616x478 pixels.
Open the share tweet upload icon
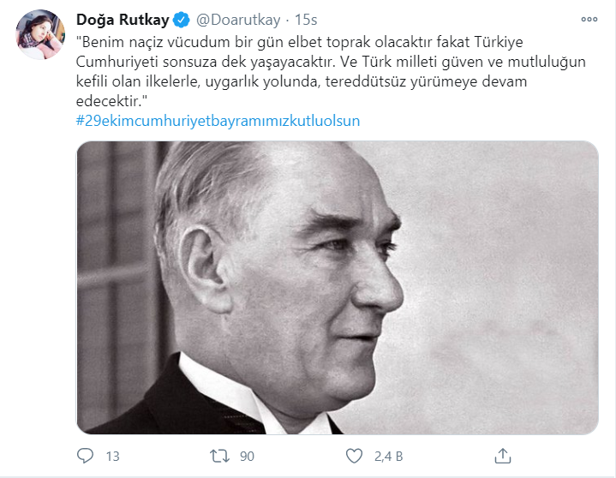pyautogui.click(x=502, y=456)
